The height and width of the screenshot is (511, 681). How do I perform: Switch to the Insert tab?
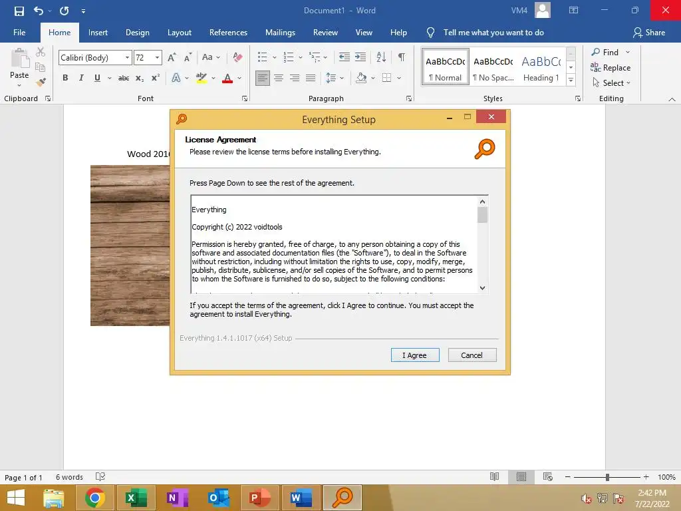(x=98, y=33)
